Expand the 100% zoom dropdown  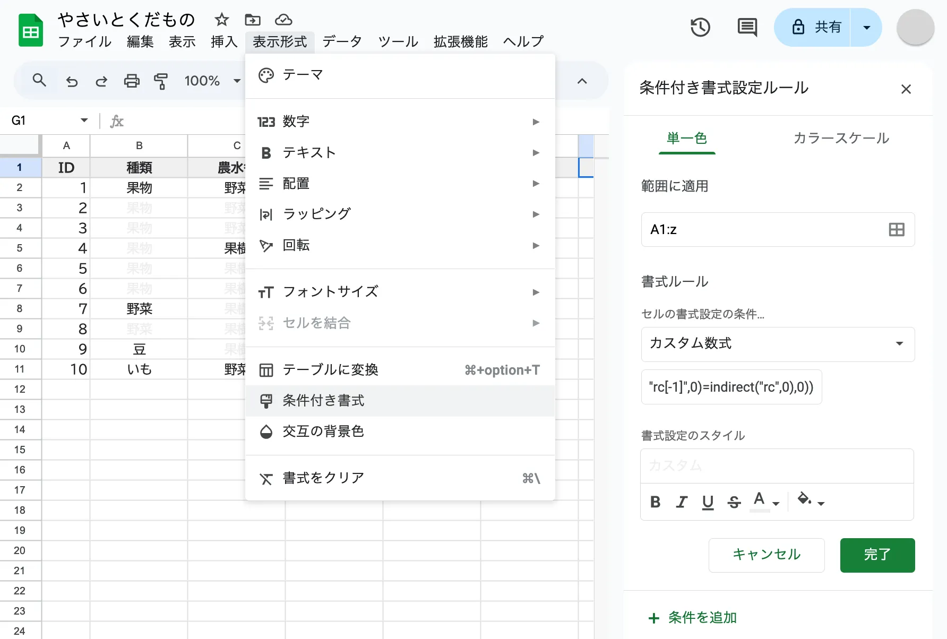(236, 81)
